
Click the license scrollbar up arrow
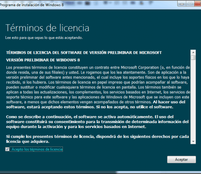(x=193, y=52)
